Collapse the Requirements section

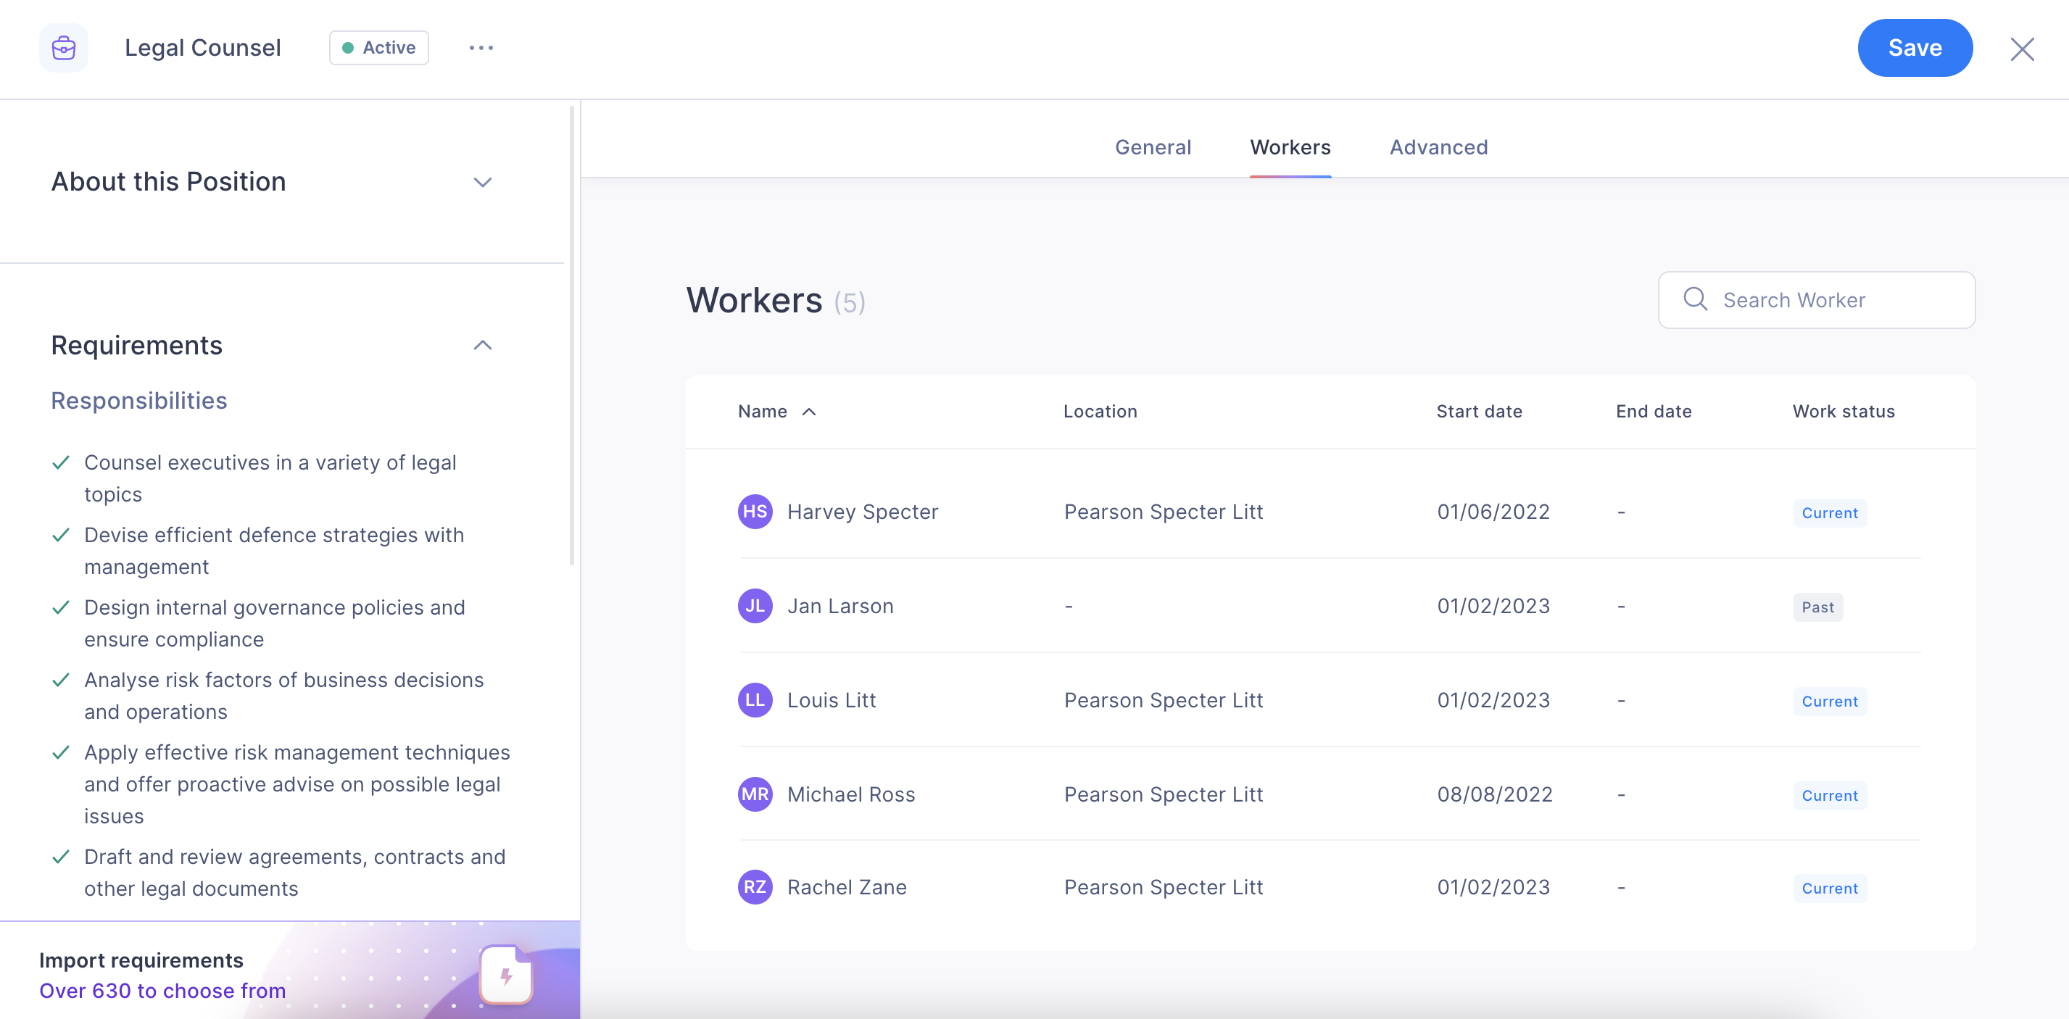click(482, 345)
